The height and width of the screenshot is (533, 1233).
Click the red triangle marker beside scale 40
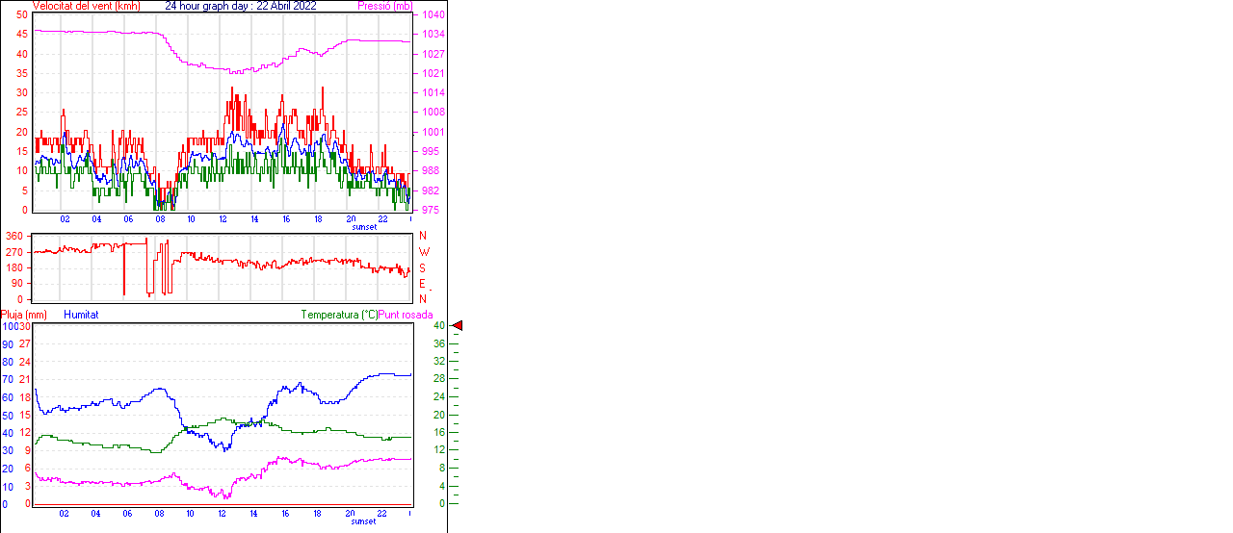coord(458,326)
